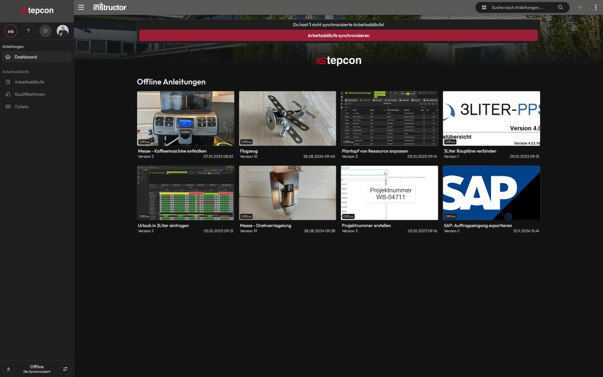Click the round ins app icon
Screen dimensions: 603x377
[x=11, y=31]
